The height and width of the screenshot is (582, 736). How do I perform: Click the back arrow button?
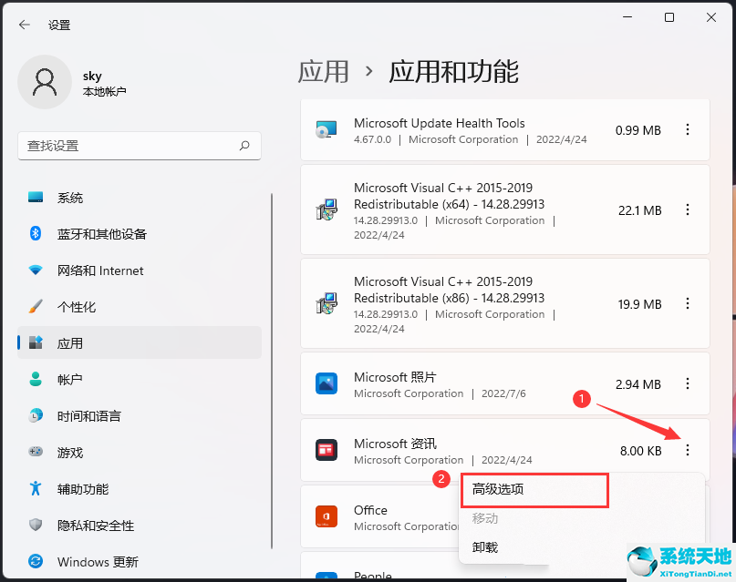pos(24,25)
